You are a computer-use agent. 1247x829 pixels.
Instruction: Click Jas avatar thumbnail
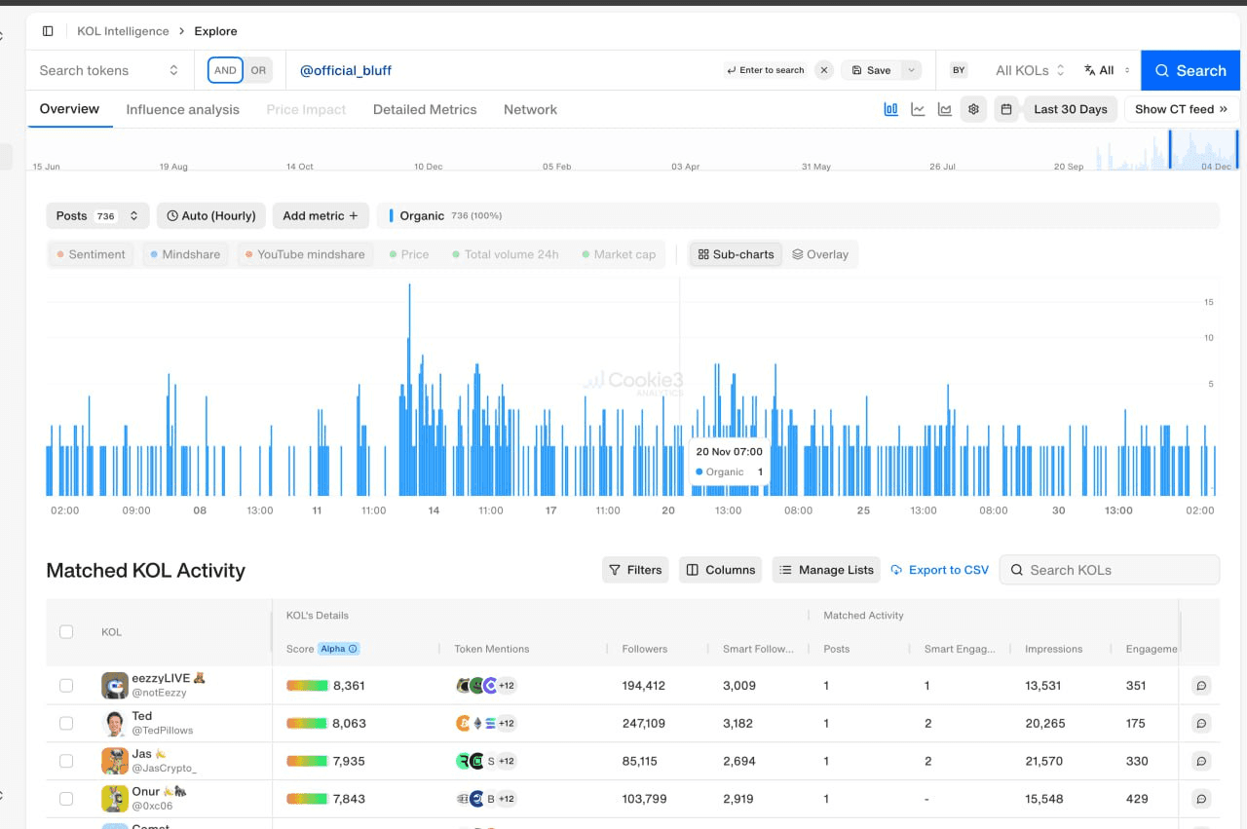tap(115, 761)
